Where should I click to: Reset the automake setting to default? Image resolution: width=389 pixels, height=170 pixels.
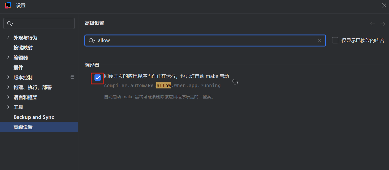(235, 82)
